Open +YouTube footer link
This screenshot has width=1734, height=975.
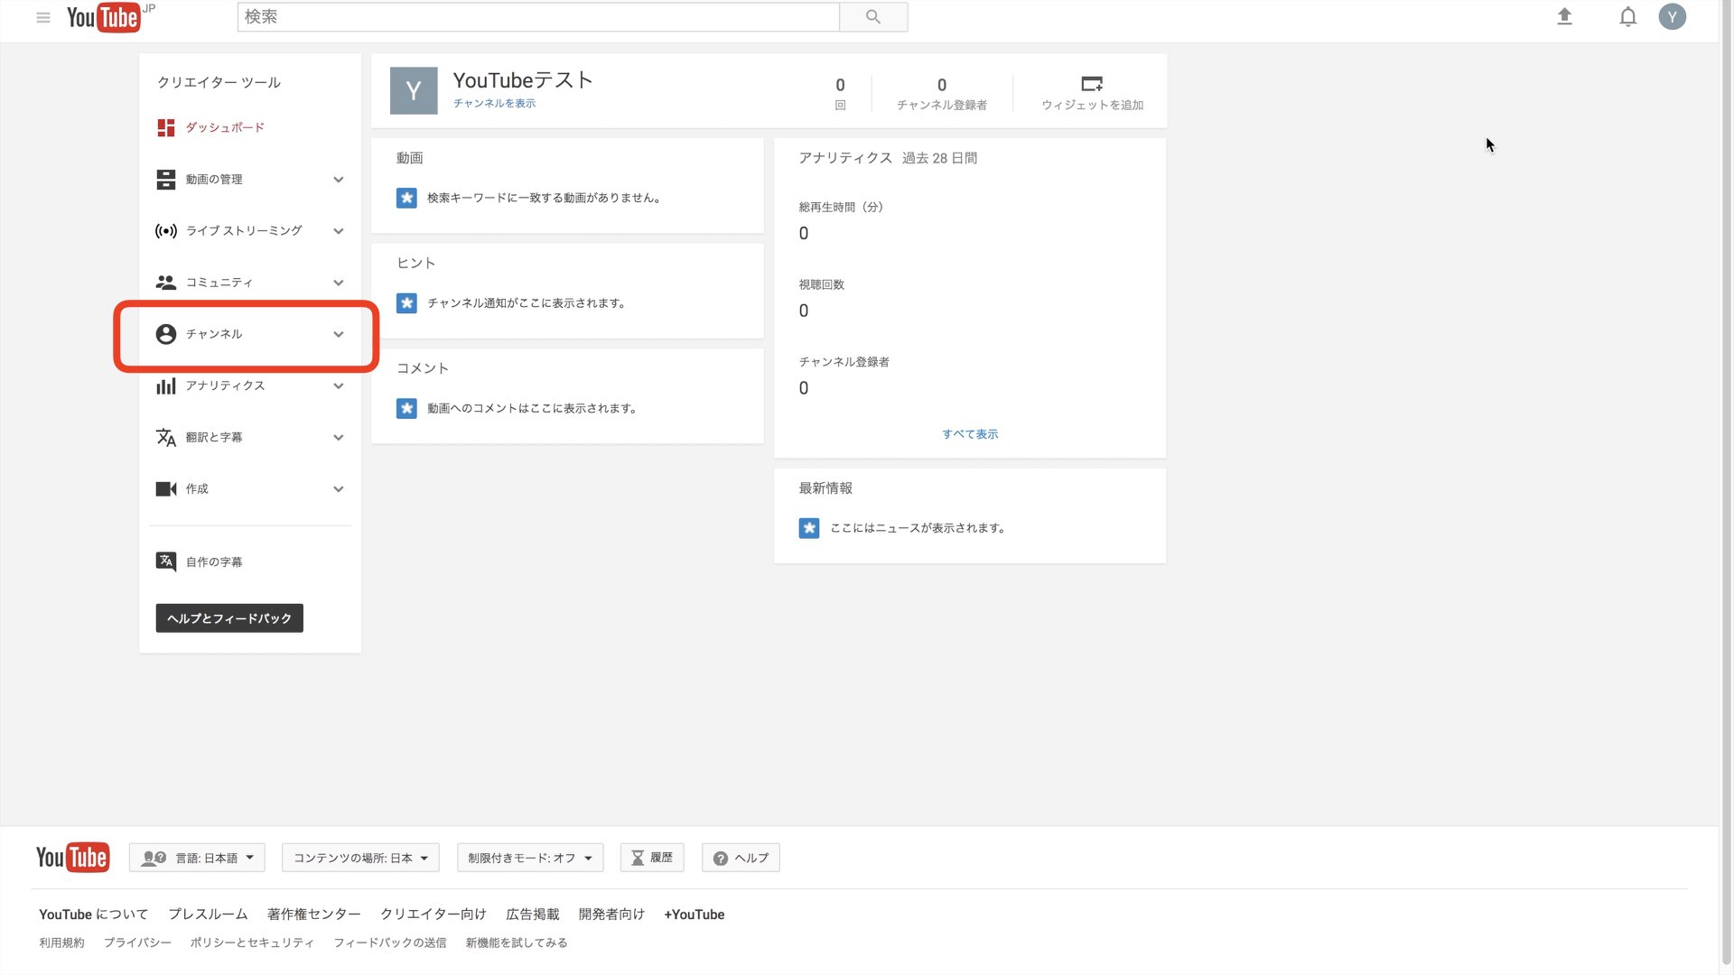pyautogui.click(x=695, y=915)
